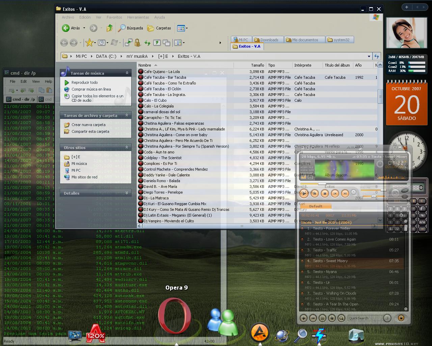Screen dimensions: 432x346
Task: Switch to the Downloads tab
Action: coord(268,40)
